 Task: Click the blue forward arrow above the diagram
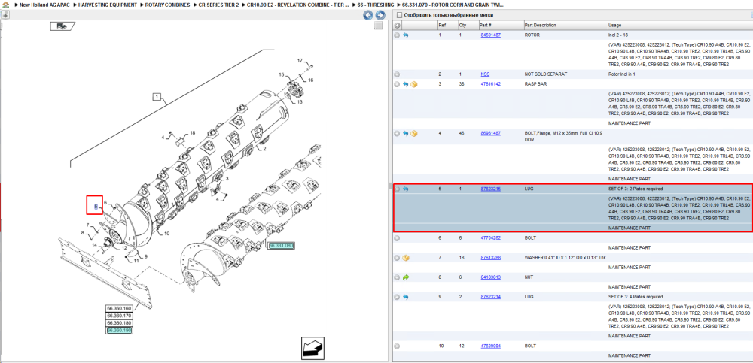pos(380,15)
